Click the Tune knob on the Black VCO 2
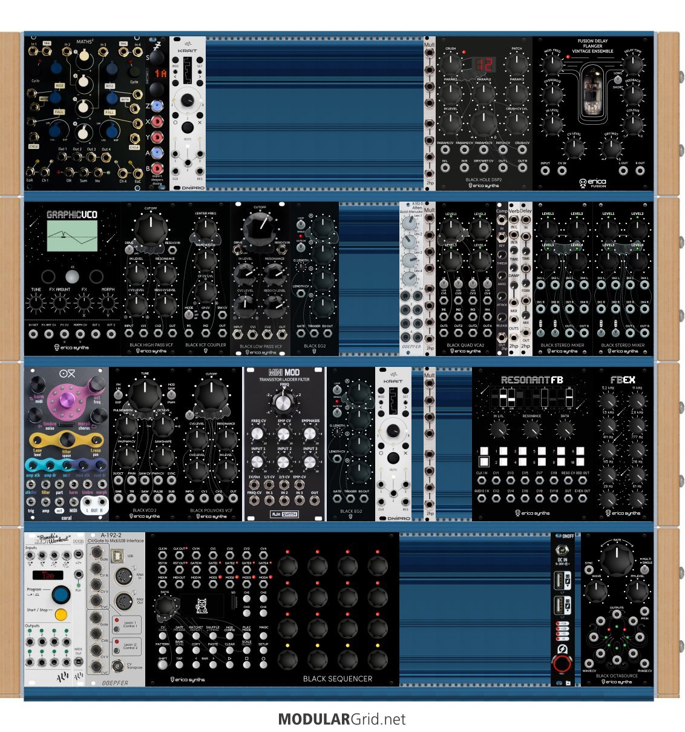Viewport: 685px width, 732px height. 145,394
